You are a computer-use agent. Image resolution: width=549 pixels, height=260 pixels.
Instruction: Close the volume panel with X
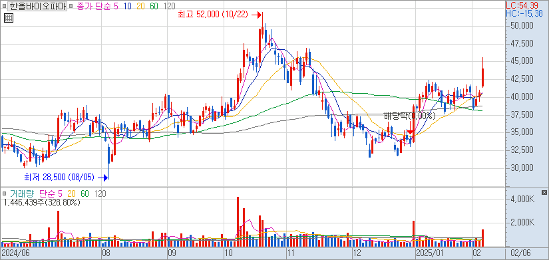[x=544, y=192]
